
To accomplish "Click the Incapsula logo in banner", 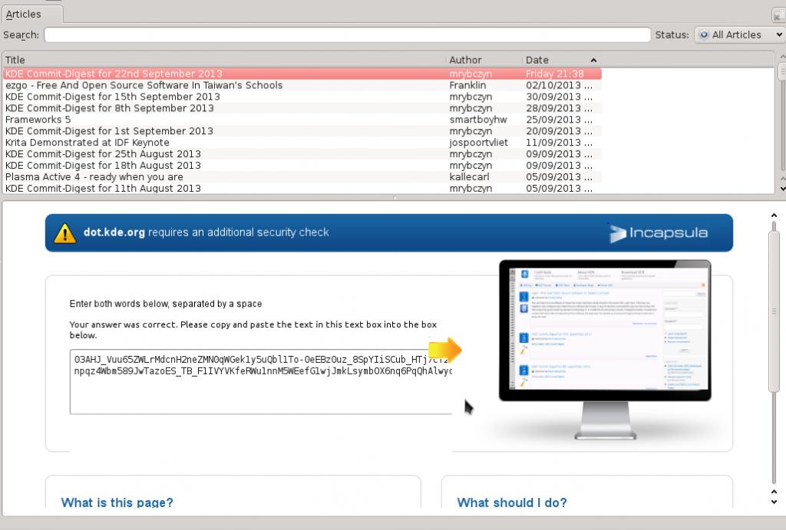I will tap(658, 233).
